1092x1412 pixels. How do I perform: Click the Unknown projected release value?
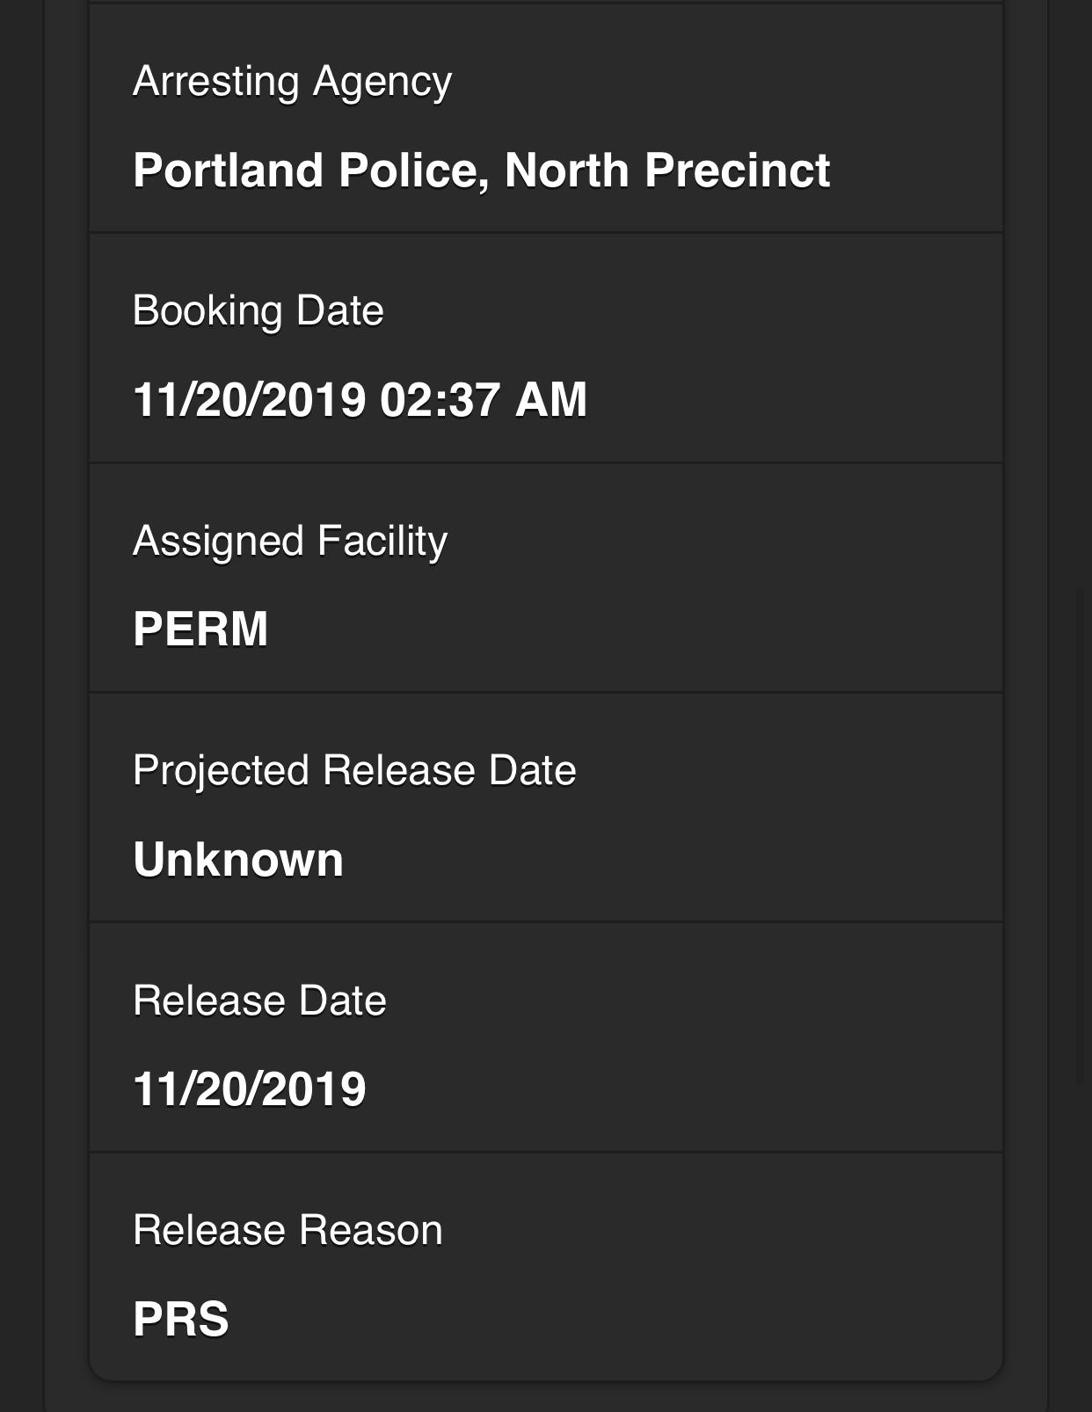[x=238, y=859]
